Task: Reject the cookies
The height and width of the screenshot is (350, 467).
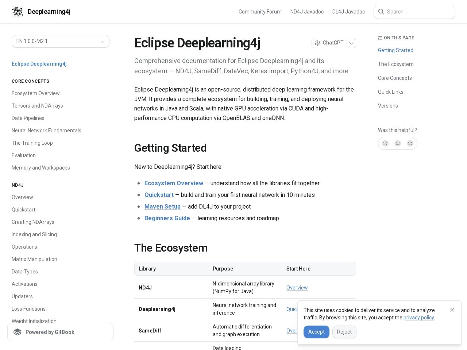Action: coord(344,332)
